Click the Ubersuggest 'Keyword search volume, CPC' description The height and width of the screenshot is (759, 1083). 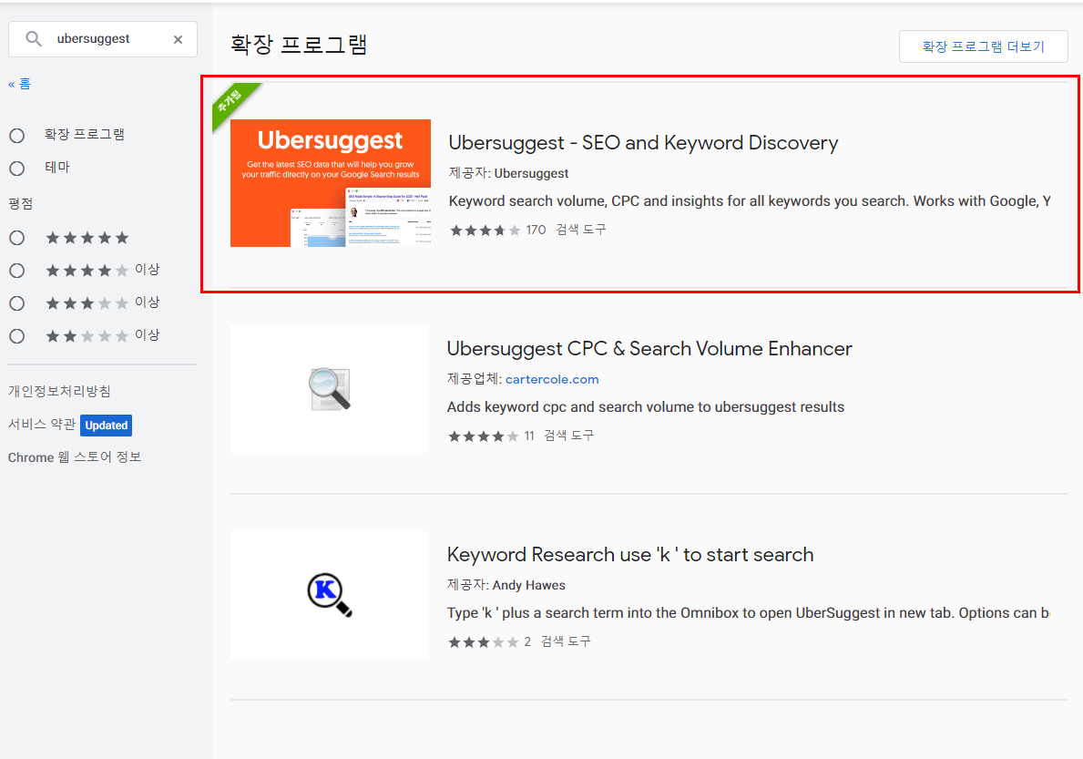click(750, 201)
